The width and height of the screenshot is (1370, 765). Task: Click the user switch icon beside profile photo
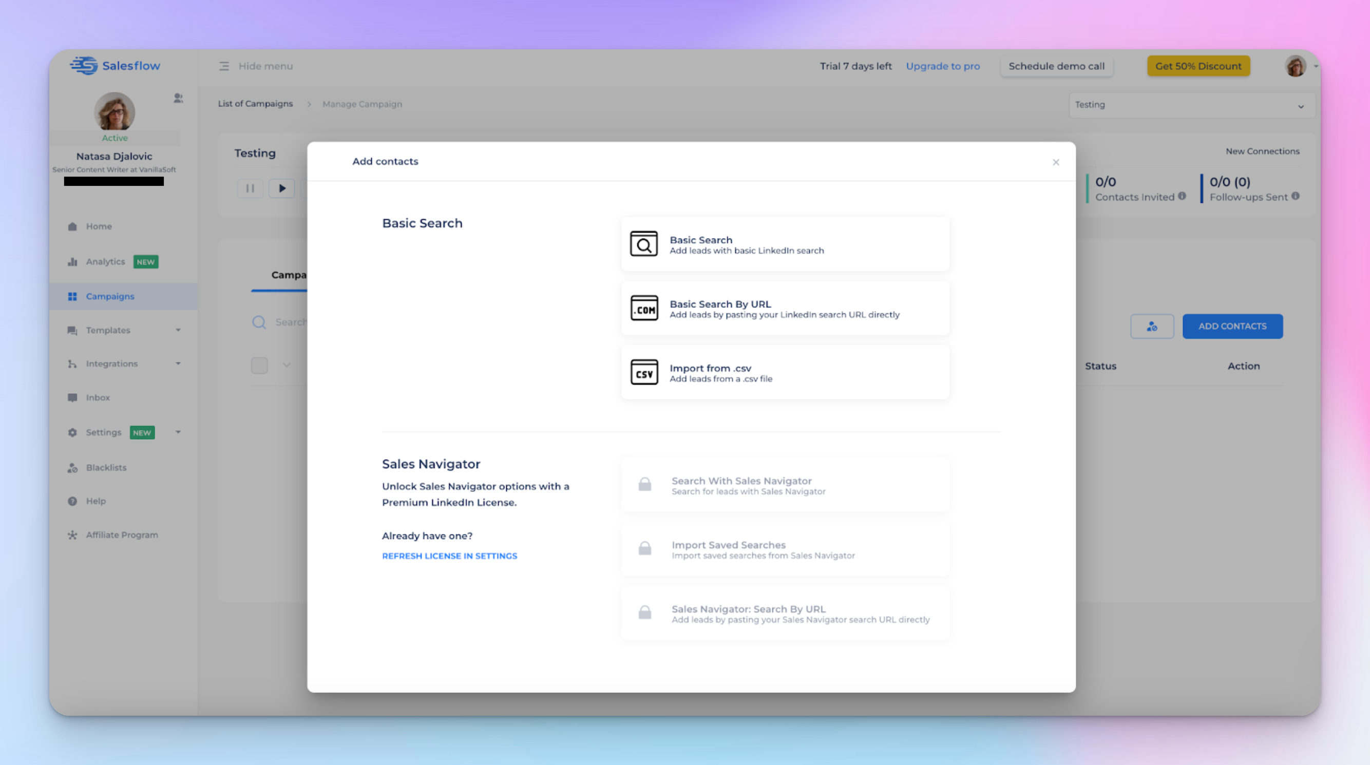coord(178,99)
